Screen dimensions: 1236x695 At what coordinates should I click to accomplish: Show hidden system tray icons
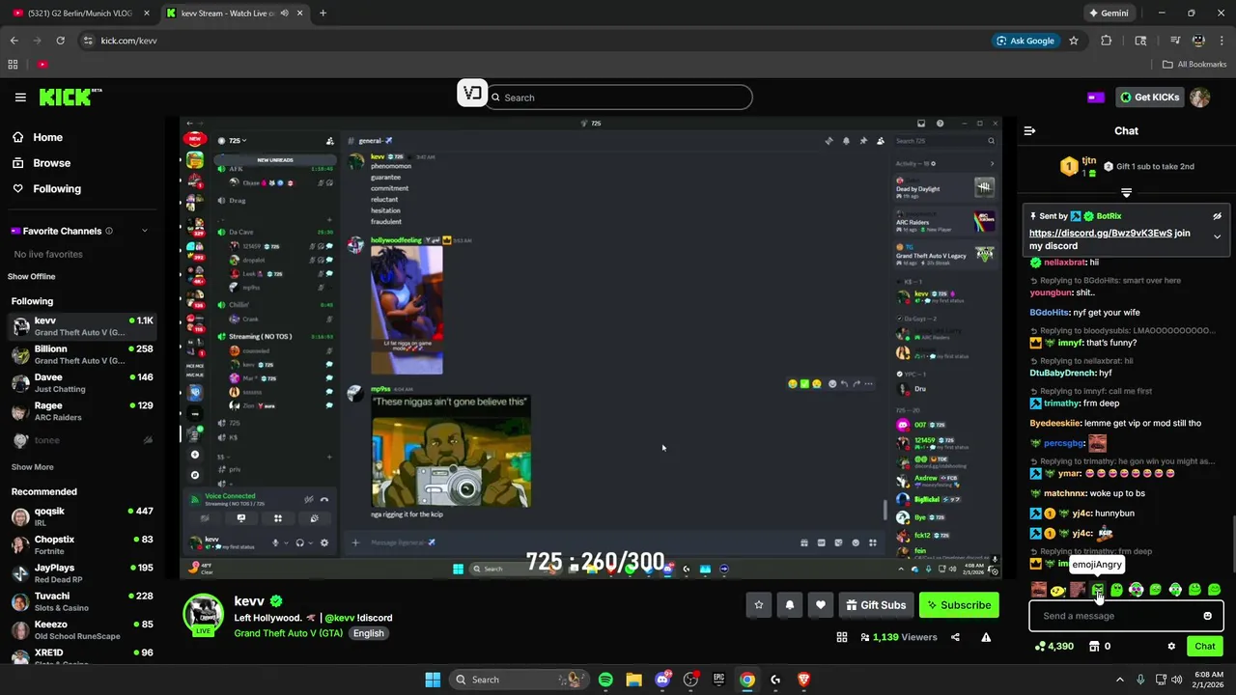pyautogui.click(x=1120, y=680)
